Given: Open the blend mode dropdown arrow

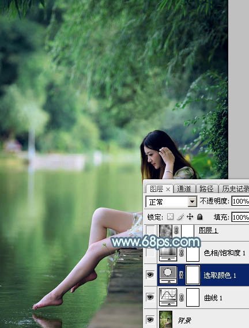Looking at the screenshot, I should tap(192, 202).
